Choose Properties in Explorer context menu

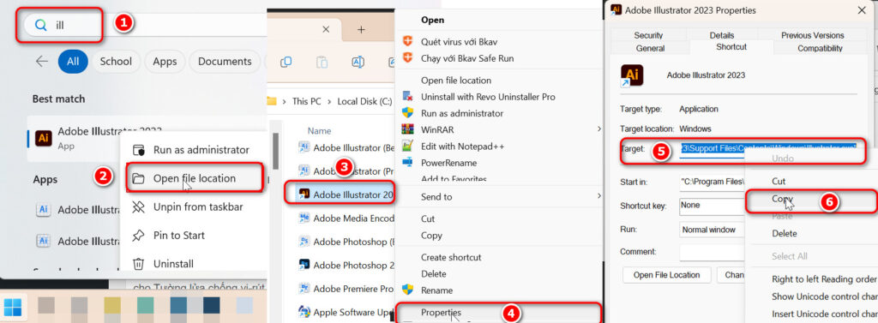[x=442, y=312]
